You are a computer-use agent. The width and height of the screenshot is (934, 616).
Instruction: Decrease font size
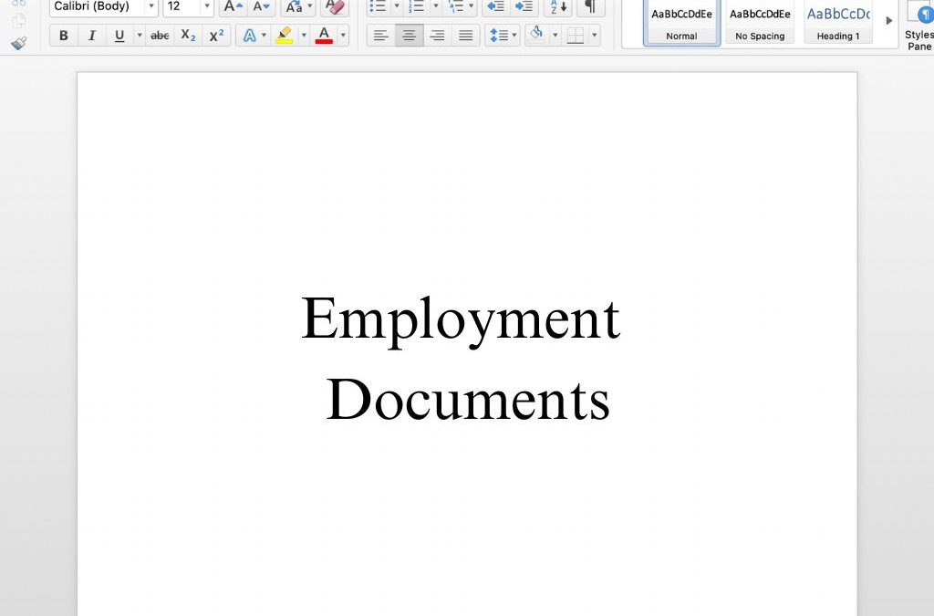click(x=262, y=6)
